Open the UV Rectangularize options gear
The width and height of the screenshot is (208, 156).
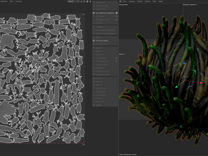pos(117,61)
